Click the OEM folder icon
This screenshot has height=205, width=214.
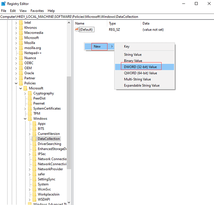21,68
